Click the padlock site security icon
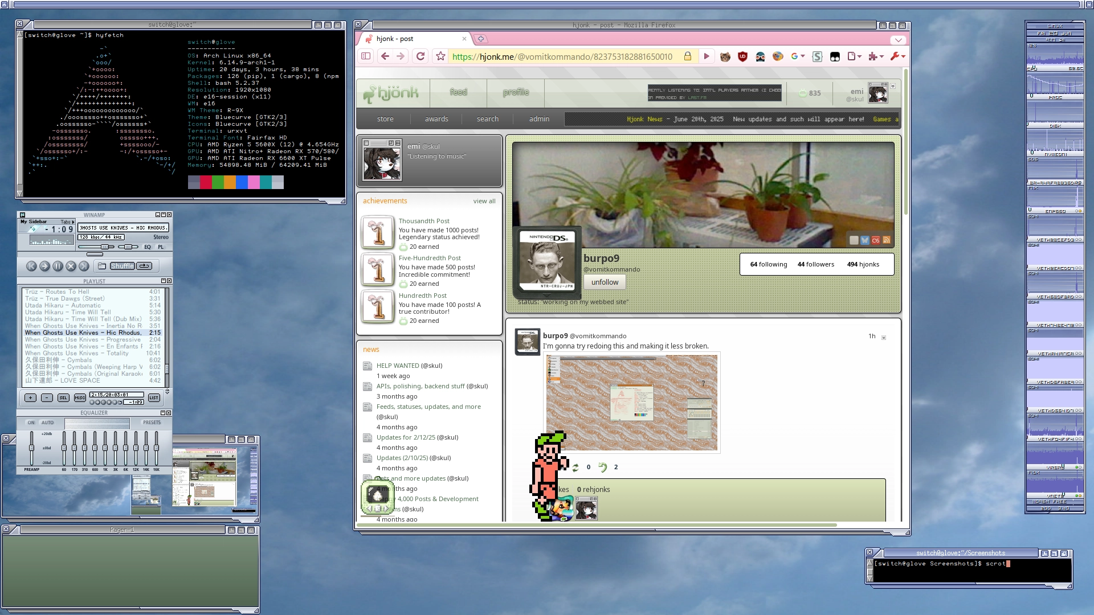This screenshot has width=1094, height=615. pyautogui.click(x=688, y=56)
